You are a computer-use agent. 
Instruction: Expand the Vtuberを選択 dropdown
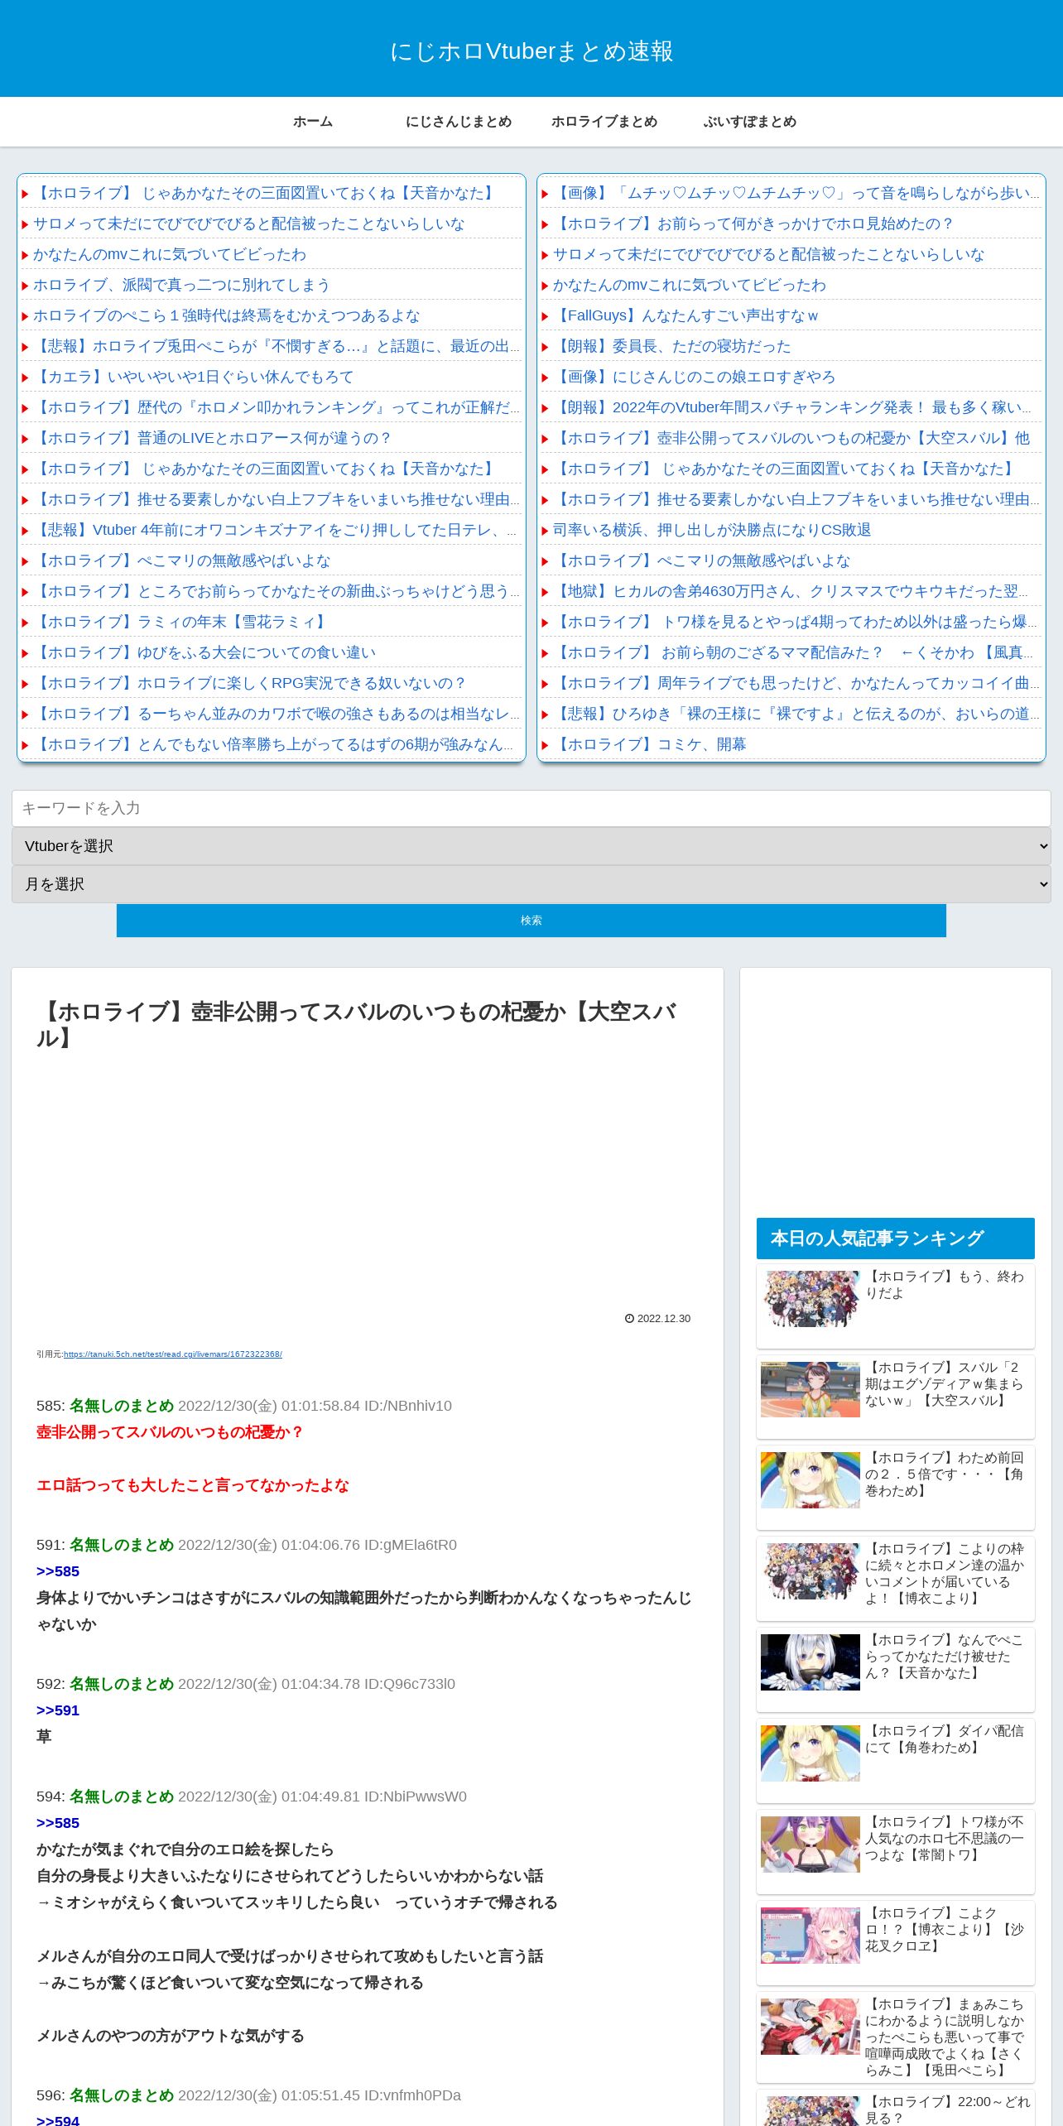click(531, 846)
